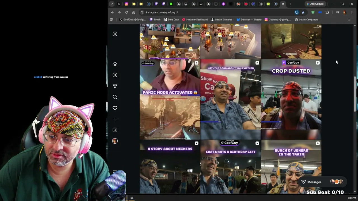Show hidden bookmarks overflow chevron

point(349,20)
